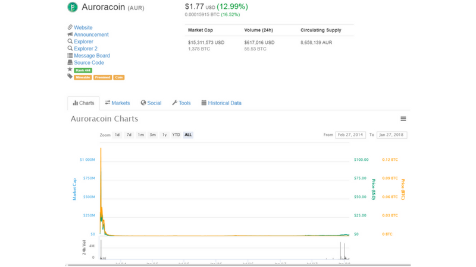Click the 24h Vol axis label

point(84,247)
